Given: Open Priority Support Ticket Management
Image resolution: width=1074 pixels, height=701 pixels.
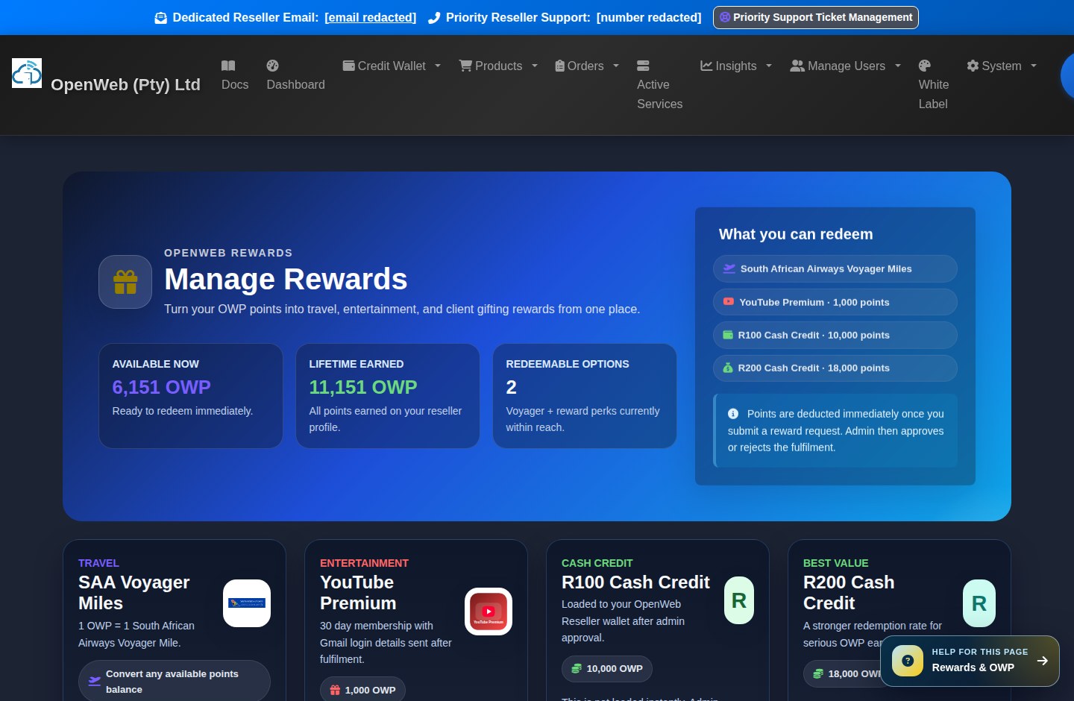Looking at the screenshot, I should 816,17.
